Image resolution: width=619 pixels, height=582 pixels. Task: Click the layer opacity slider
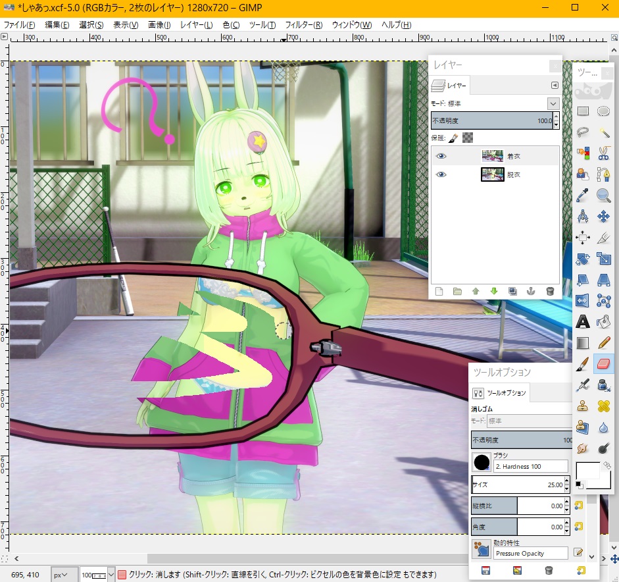tap(491, 121)
